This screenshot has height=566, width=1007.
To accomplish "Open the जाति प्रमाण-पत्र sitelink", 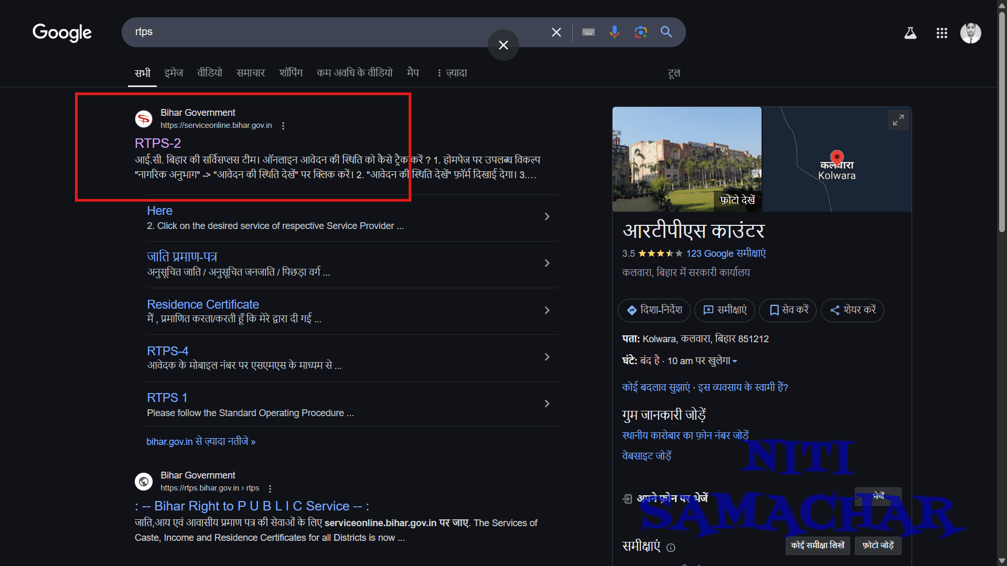I will tap(181, 257).
